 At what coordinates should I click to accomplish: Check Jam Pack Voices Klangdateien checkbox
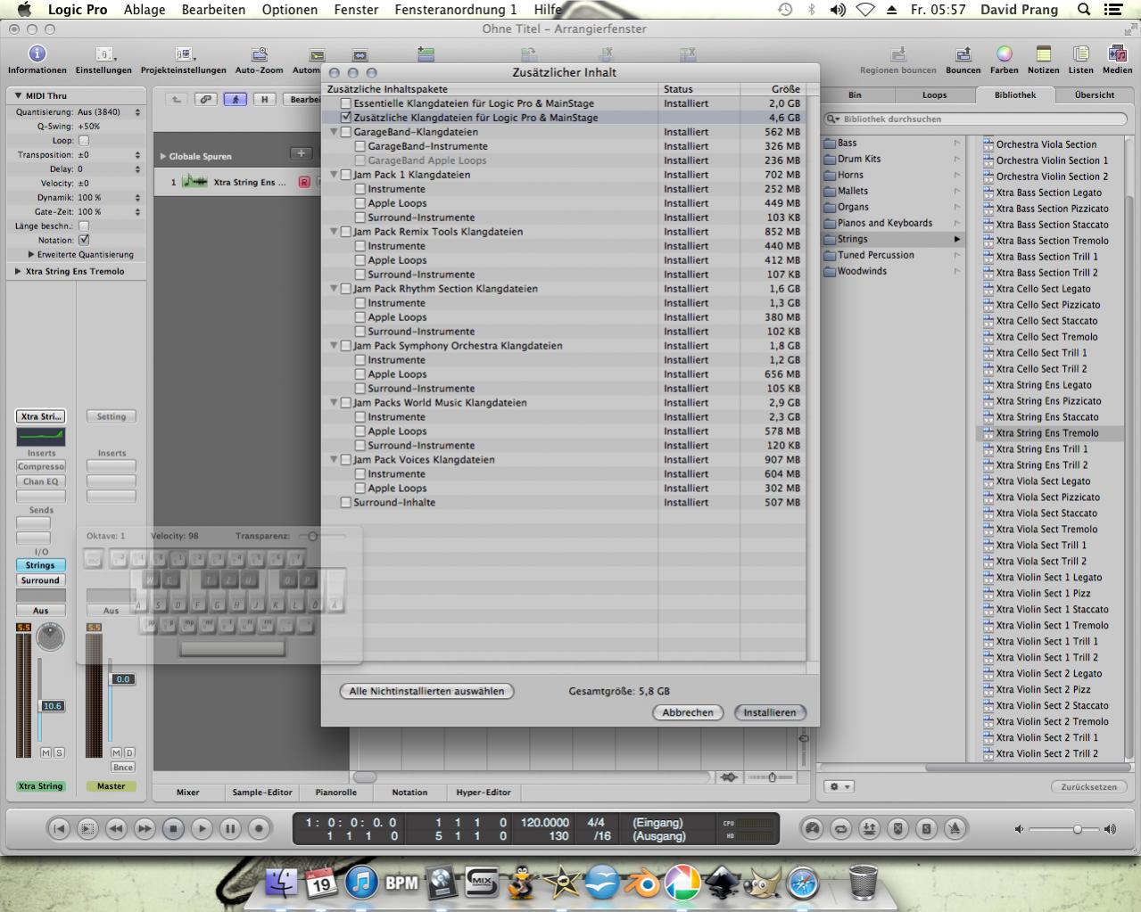(x=346, y=460)
